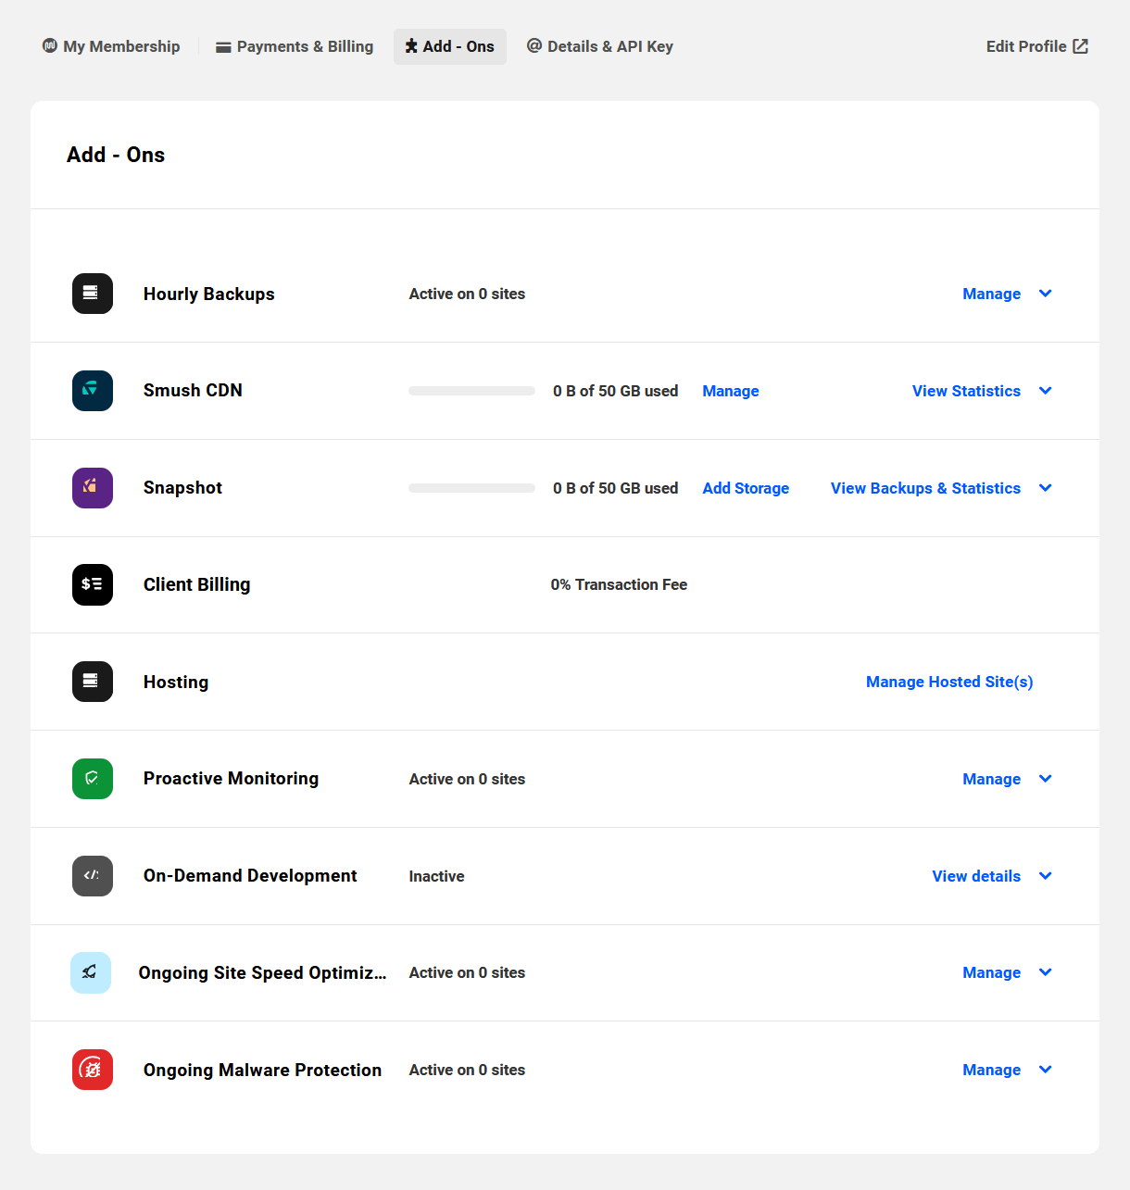Expand the Smush CDN row chevron
The height and width of the screenshot is (1190, 1130).
click(x=1046, y=391)
